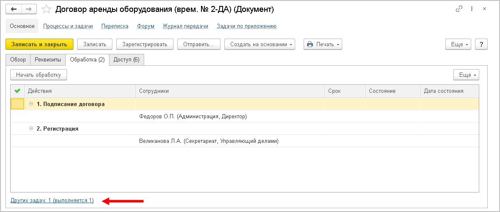This screenshot has height=212, width=500.
Task: Click the forward navigation arrow
Action: click(29, 8)
